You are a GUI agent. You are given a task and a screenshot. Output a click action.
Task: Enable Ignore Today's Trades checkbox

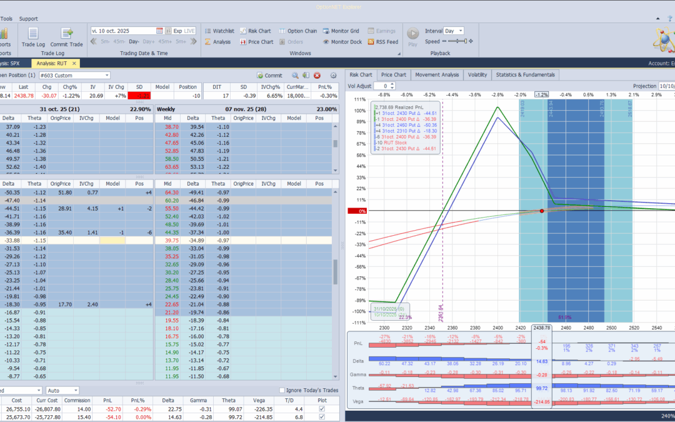click(x=282, y=390)
